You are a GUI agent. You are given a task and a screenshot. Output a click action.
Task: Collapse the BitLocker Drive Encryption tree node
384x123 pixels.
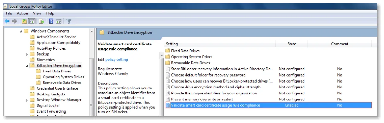click(x=27, y=66)
